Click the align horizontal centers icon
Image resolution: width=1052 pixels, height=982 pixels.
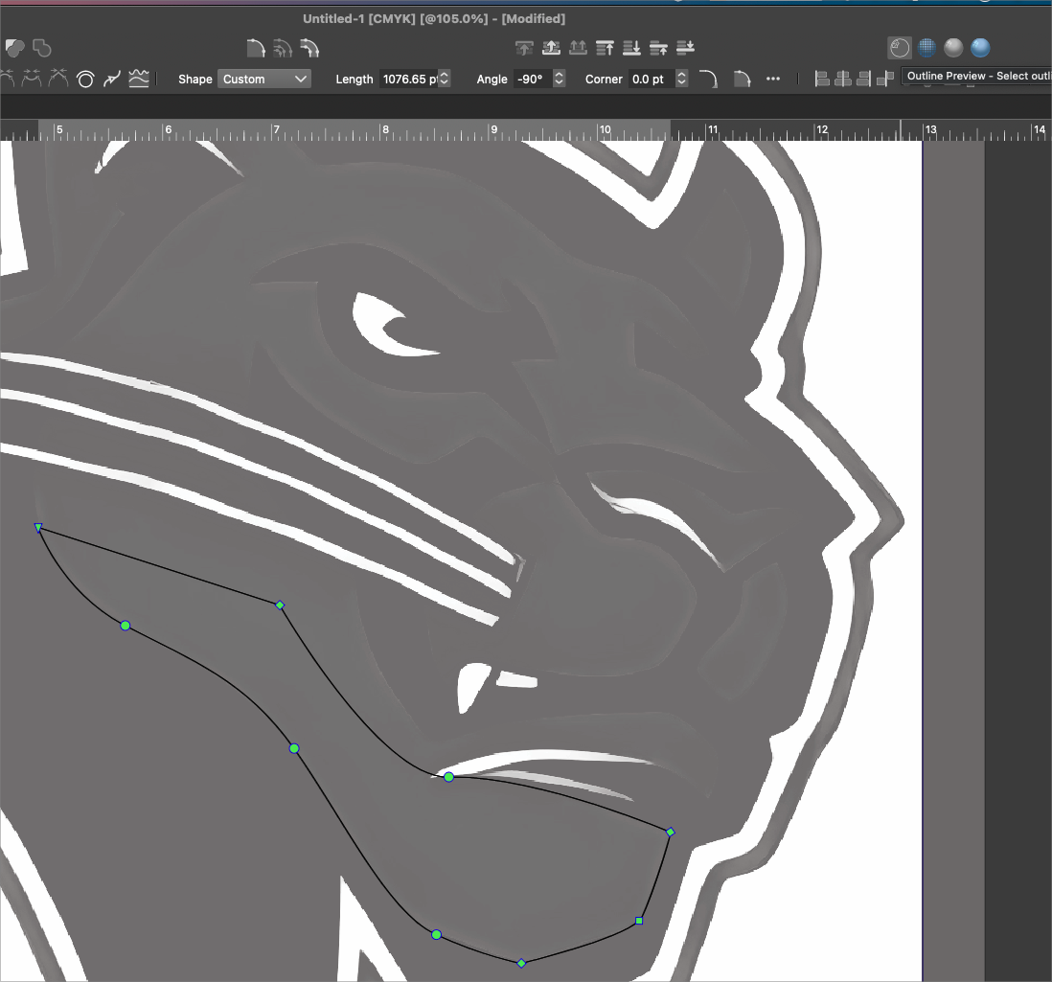point(843,80)
